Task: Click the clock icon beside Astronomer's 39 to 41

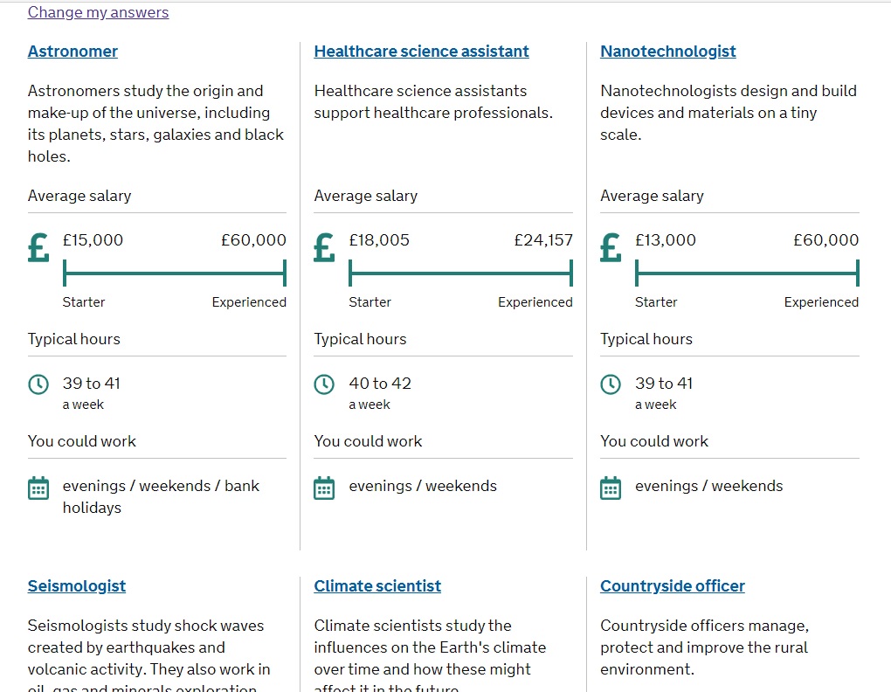Action: click(38, 384)
